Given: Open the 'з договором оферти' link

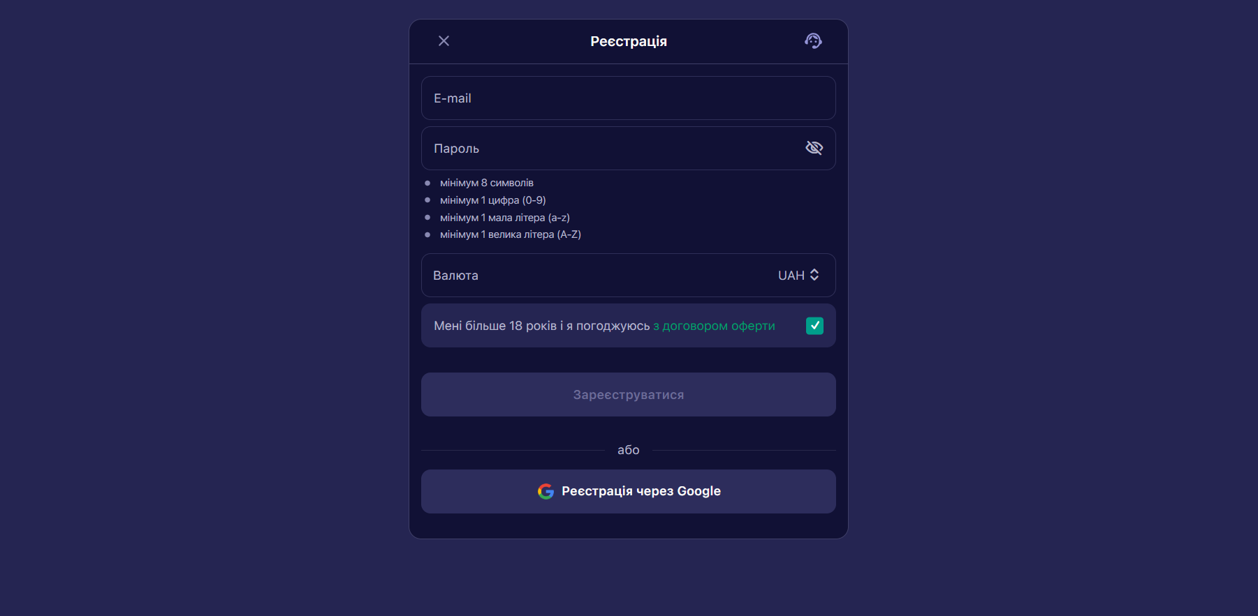Looking at the screenshot, I should pyautogui.click(x=714, y=326).
